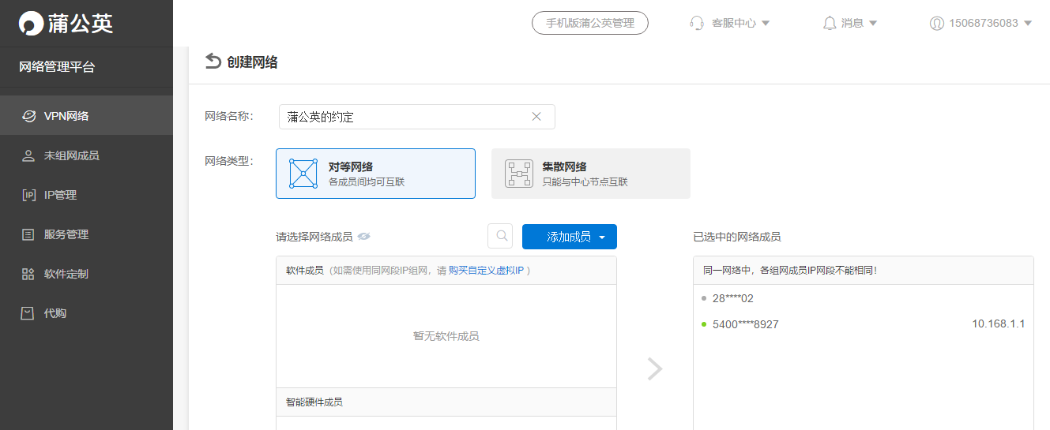The height and width of the screenshot is (430, 1050).
Task: Click the IP address 10.168.1.1
Action: (999, 324)
